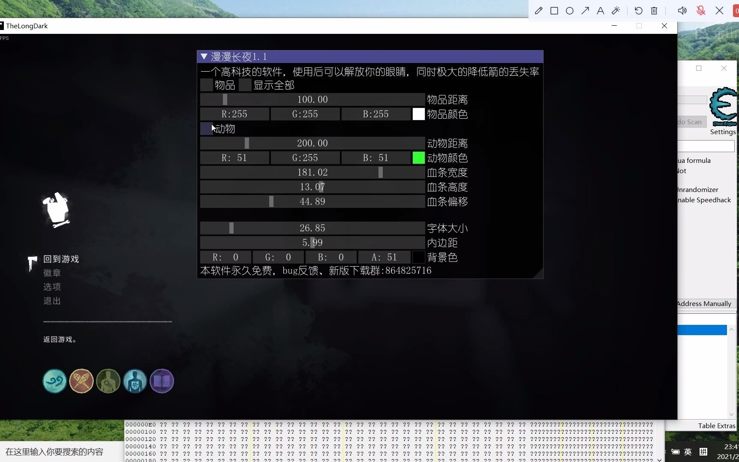Select the Rectangle drawing tool

pyautogui.click(x=554, y=11)
